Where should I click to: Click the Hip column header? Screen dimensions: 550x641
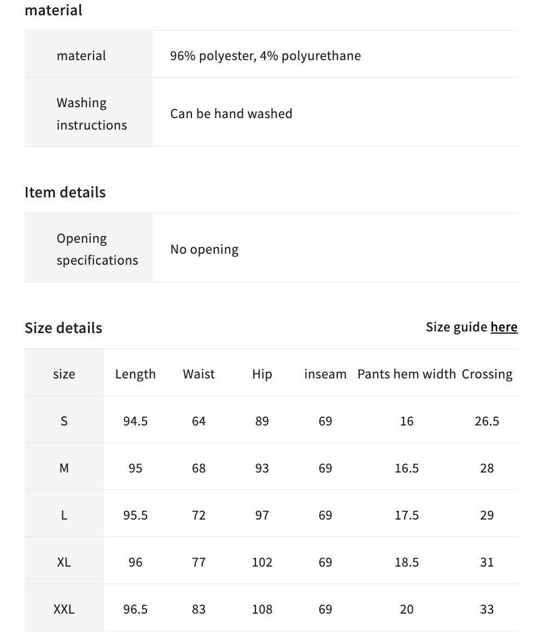click(x=262, y=374)
